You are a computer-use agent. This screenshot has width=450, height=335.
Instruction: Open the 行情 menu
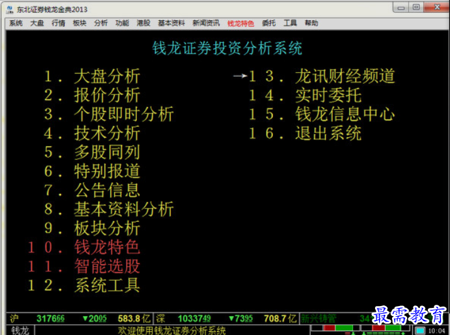pyautogui.click(x=58, y=23)
